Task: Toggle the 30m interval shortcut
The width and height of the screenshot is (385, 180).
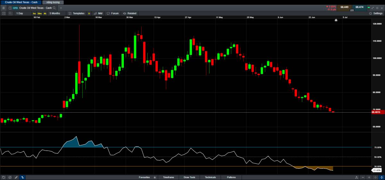Action: click(39, 13)
